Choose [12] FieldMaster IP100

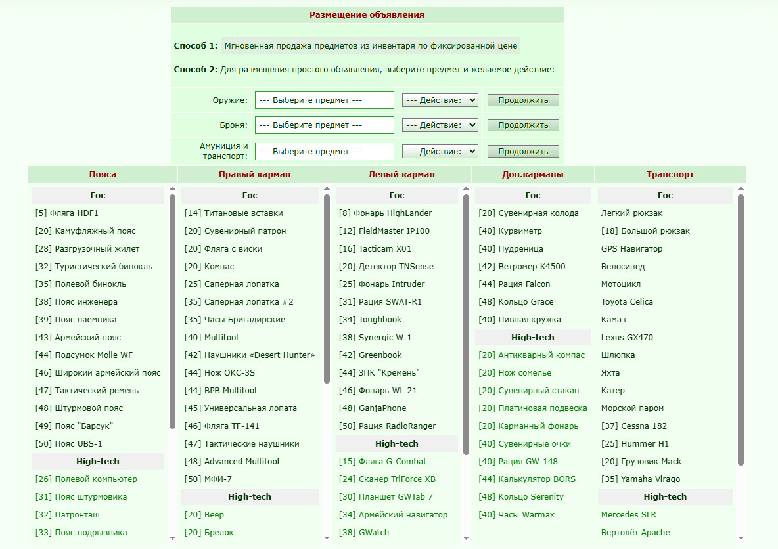click(384, 231)
